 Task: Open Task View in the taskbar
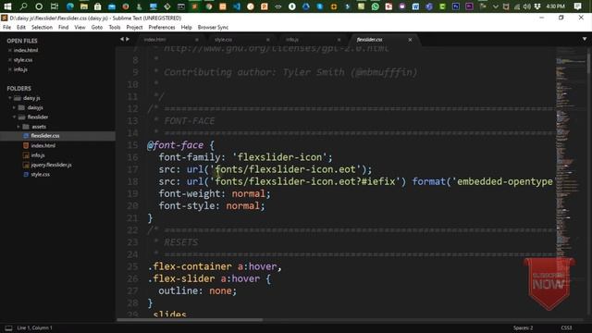(55, 6)
